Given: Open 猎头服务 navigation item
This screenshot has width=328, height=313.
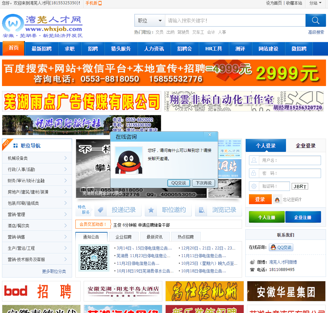Looking at the screenshot, I should pyautogui.click(x=121, y=49).
